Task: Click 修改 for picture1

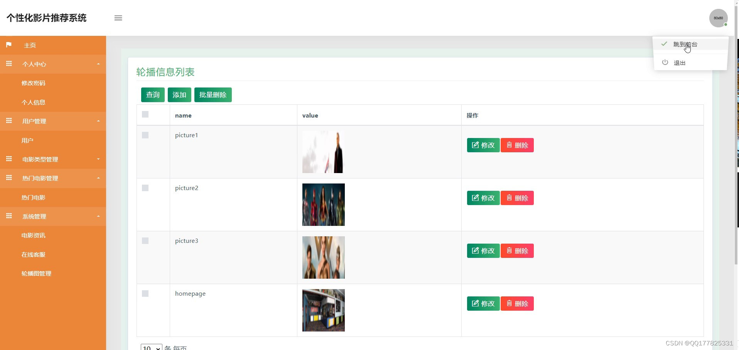Action: pos(483,145)
